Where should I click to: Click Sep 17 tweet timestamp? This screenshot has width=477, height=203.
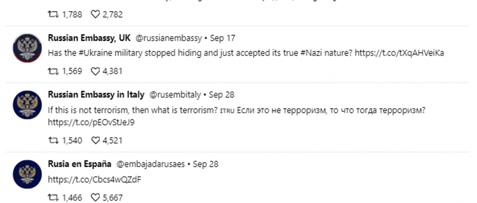(x=223, y=38)
